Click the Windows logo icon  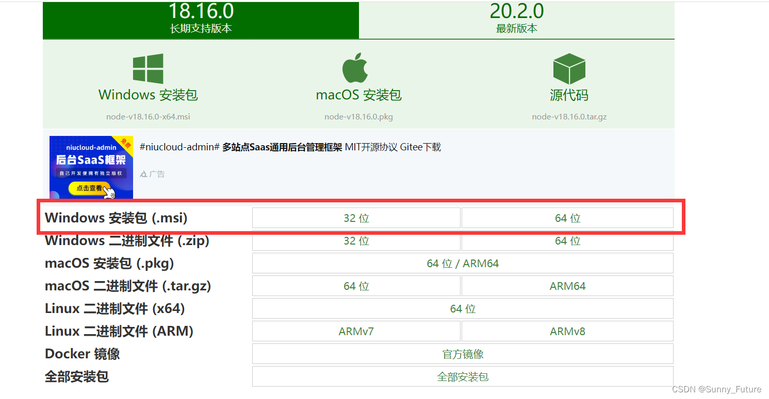coord(148,68)
